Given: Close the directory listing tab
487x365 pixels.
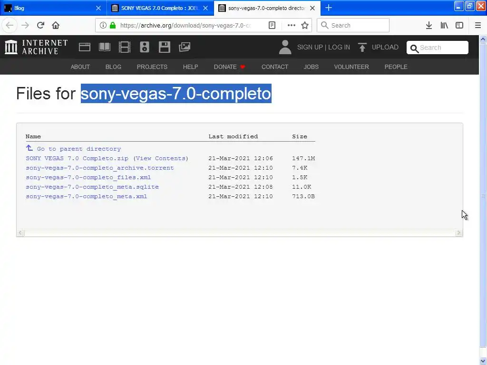Looking at the screenshot, I should (313, 8).
